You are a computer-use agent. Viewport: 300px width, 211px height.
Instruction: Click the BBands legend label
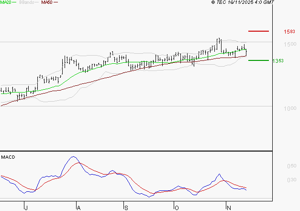click(x=26, y=2)
